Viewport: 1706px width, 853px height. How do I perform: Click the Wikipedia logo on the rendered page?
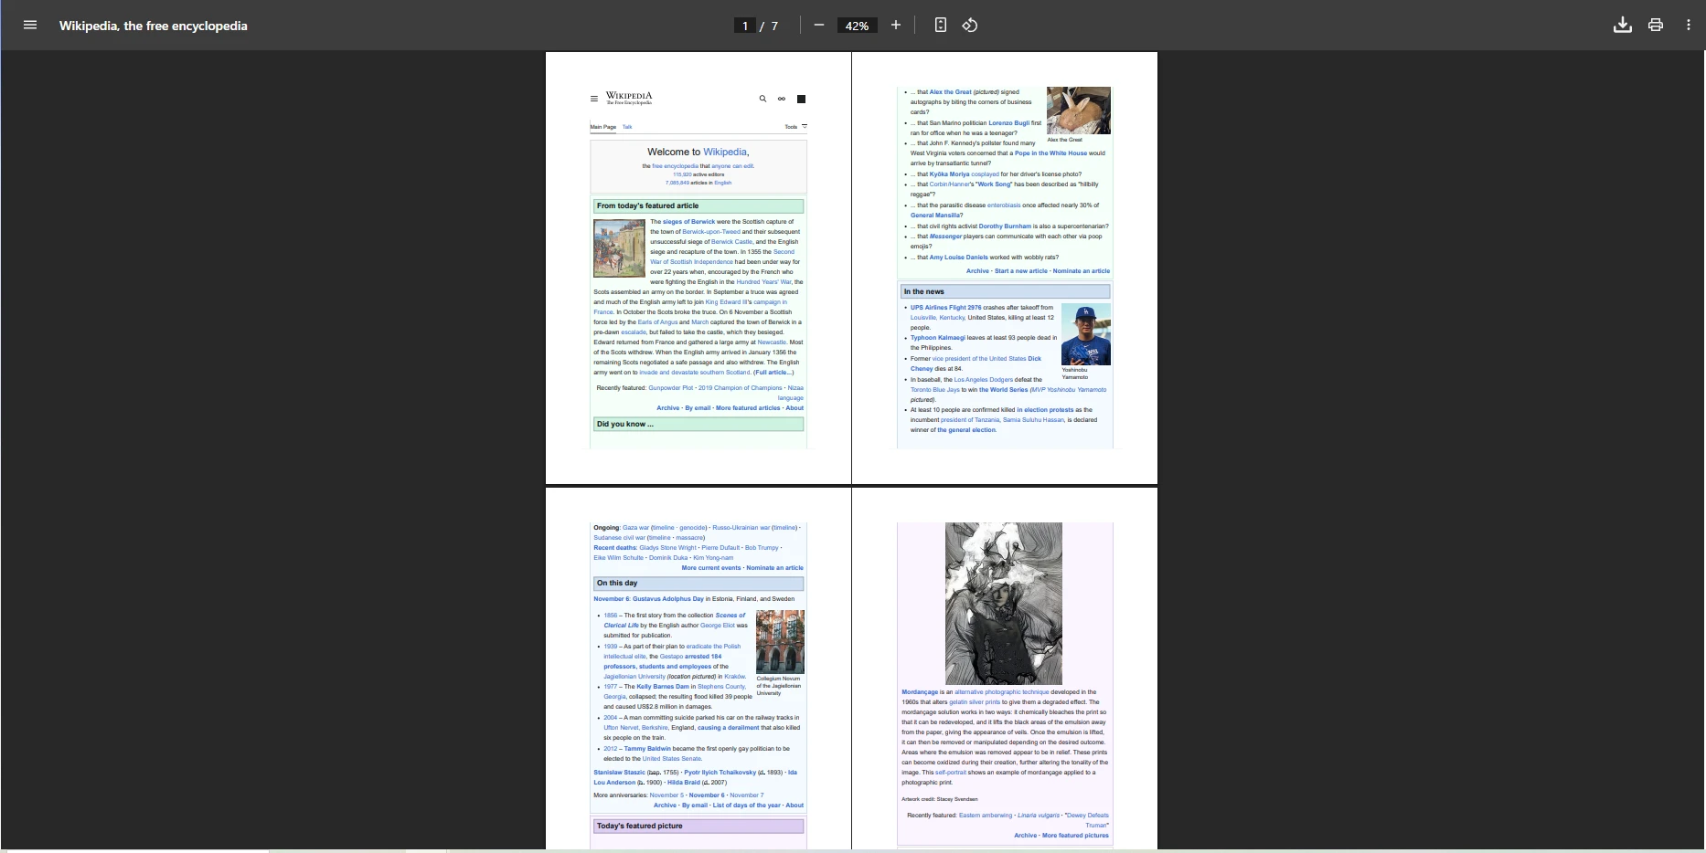coord(629,98)
